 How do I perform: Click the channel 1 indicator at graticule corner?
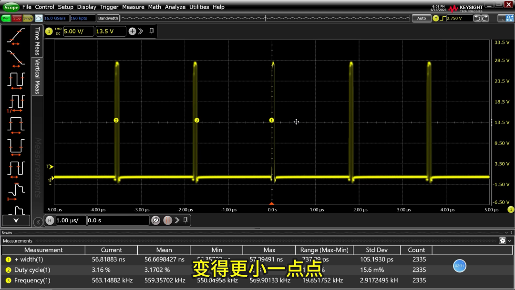[x=510, y=209]
